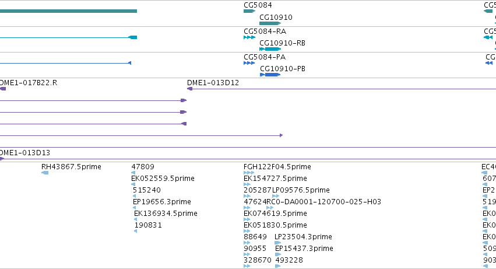This screenshot has height=269, width=496.
Task: Click the CG10910 gene bar
Action: click(x=270, y=23)
